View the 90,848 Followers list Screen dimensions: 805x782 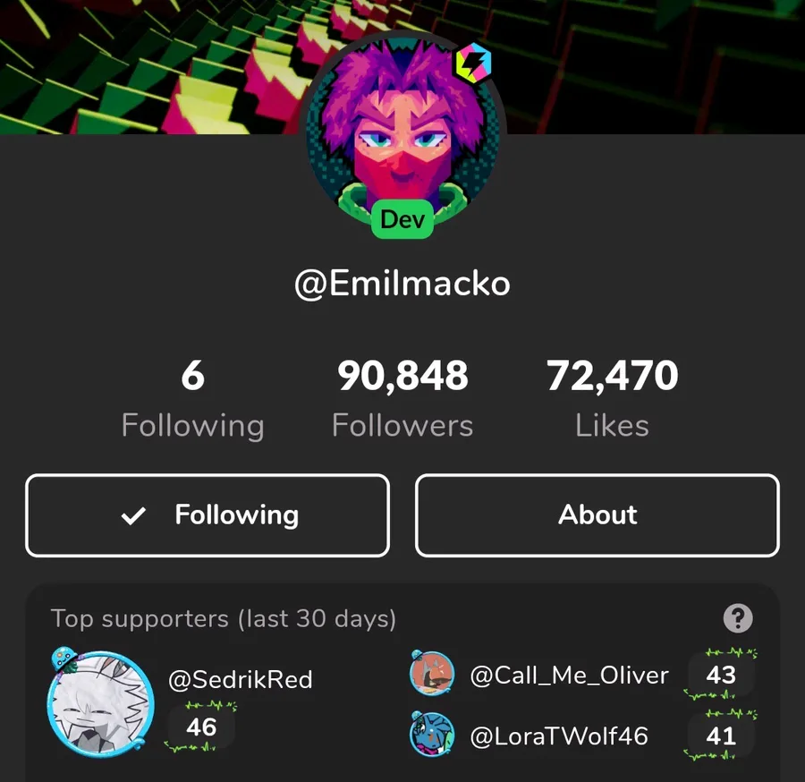[402, 398]
